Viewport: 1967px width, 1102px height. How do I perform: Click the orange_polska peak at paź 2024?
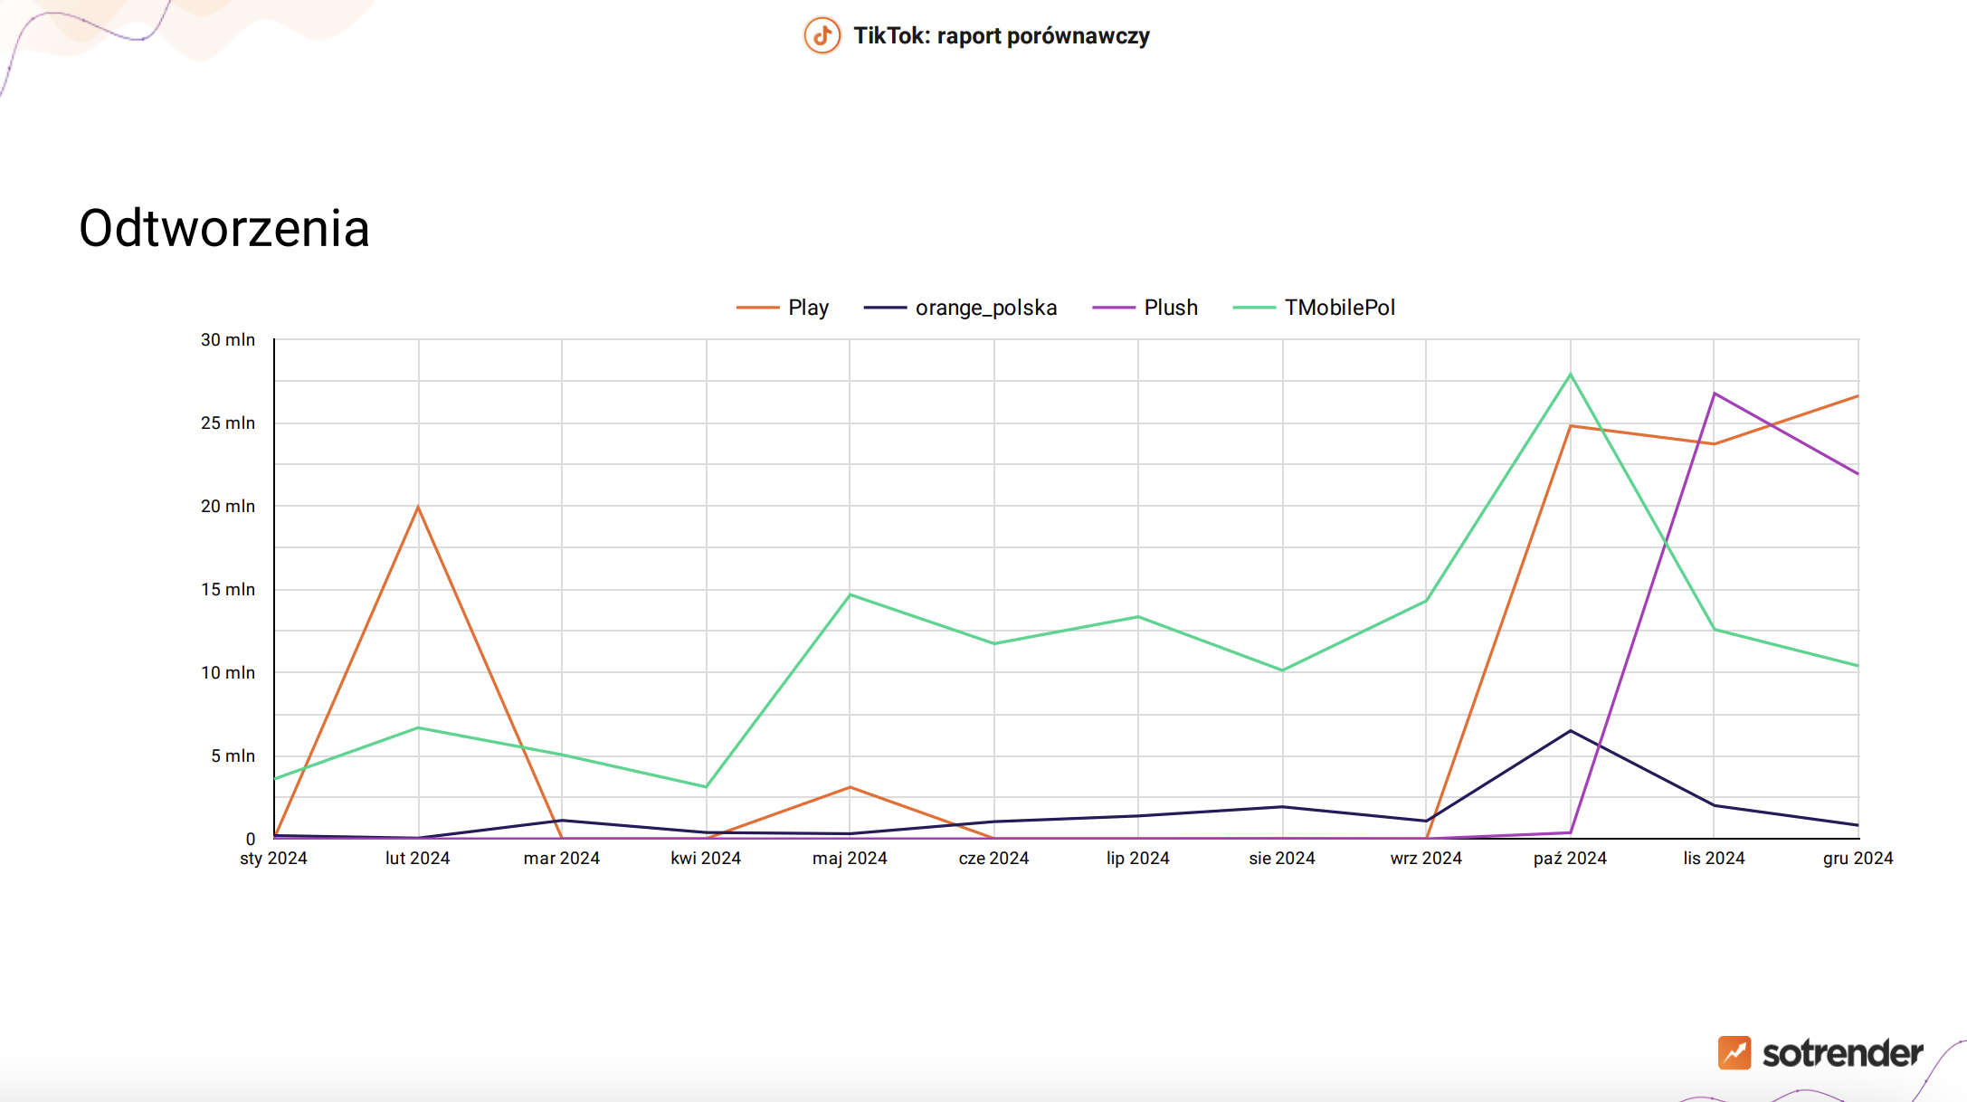(1570, 731)
